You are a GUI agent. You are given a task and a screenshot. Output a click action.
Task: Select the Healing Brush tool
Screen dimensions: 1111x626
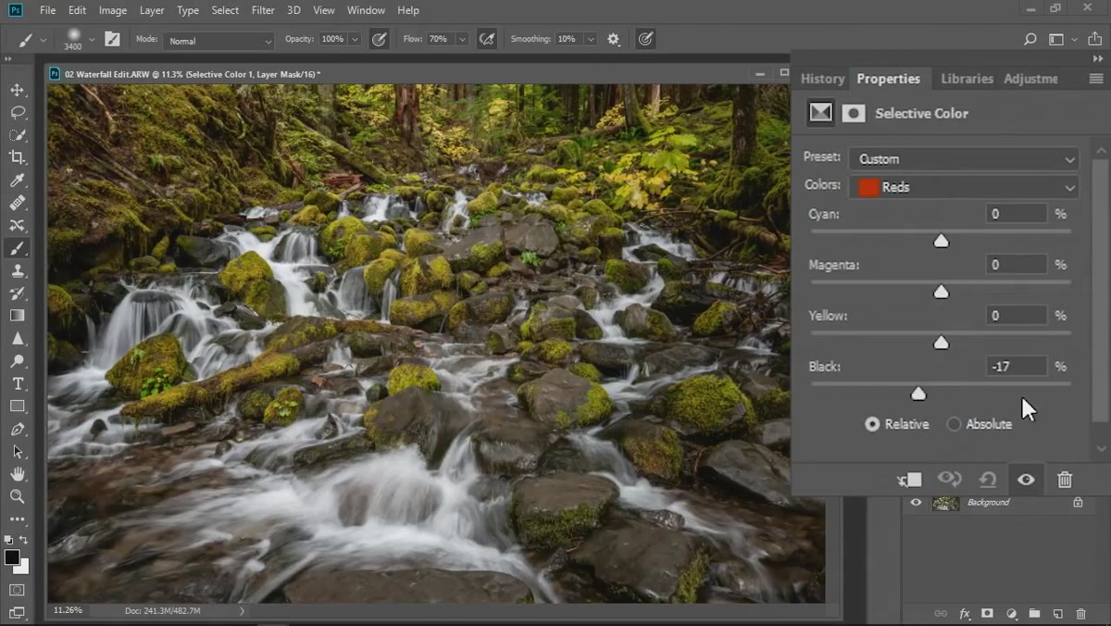(x=17, y=203)
